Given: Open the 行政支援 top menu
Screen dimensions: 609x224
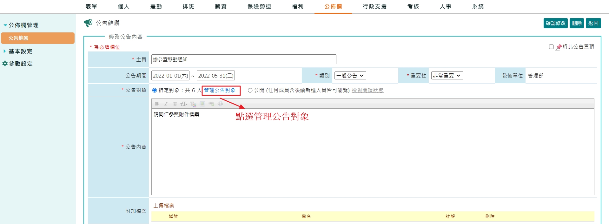Looking at the screenshot, I should [x=375, y=6].
